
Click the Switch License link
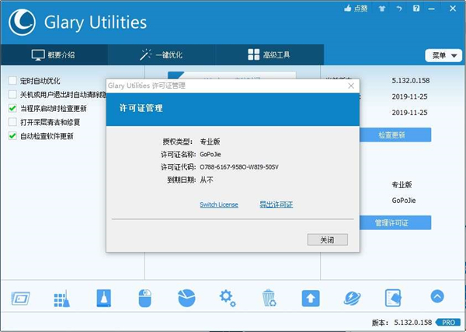click(219, 204)
